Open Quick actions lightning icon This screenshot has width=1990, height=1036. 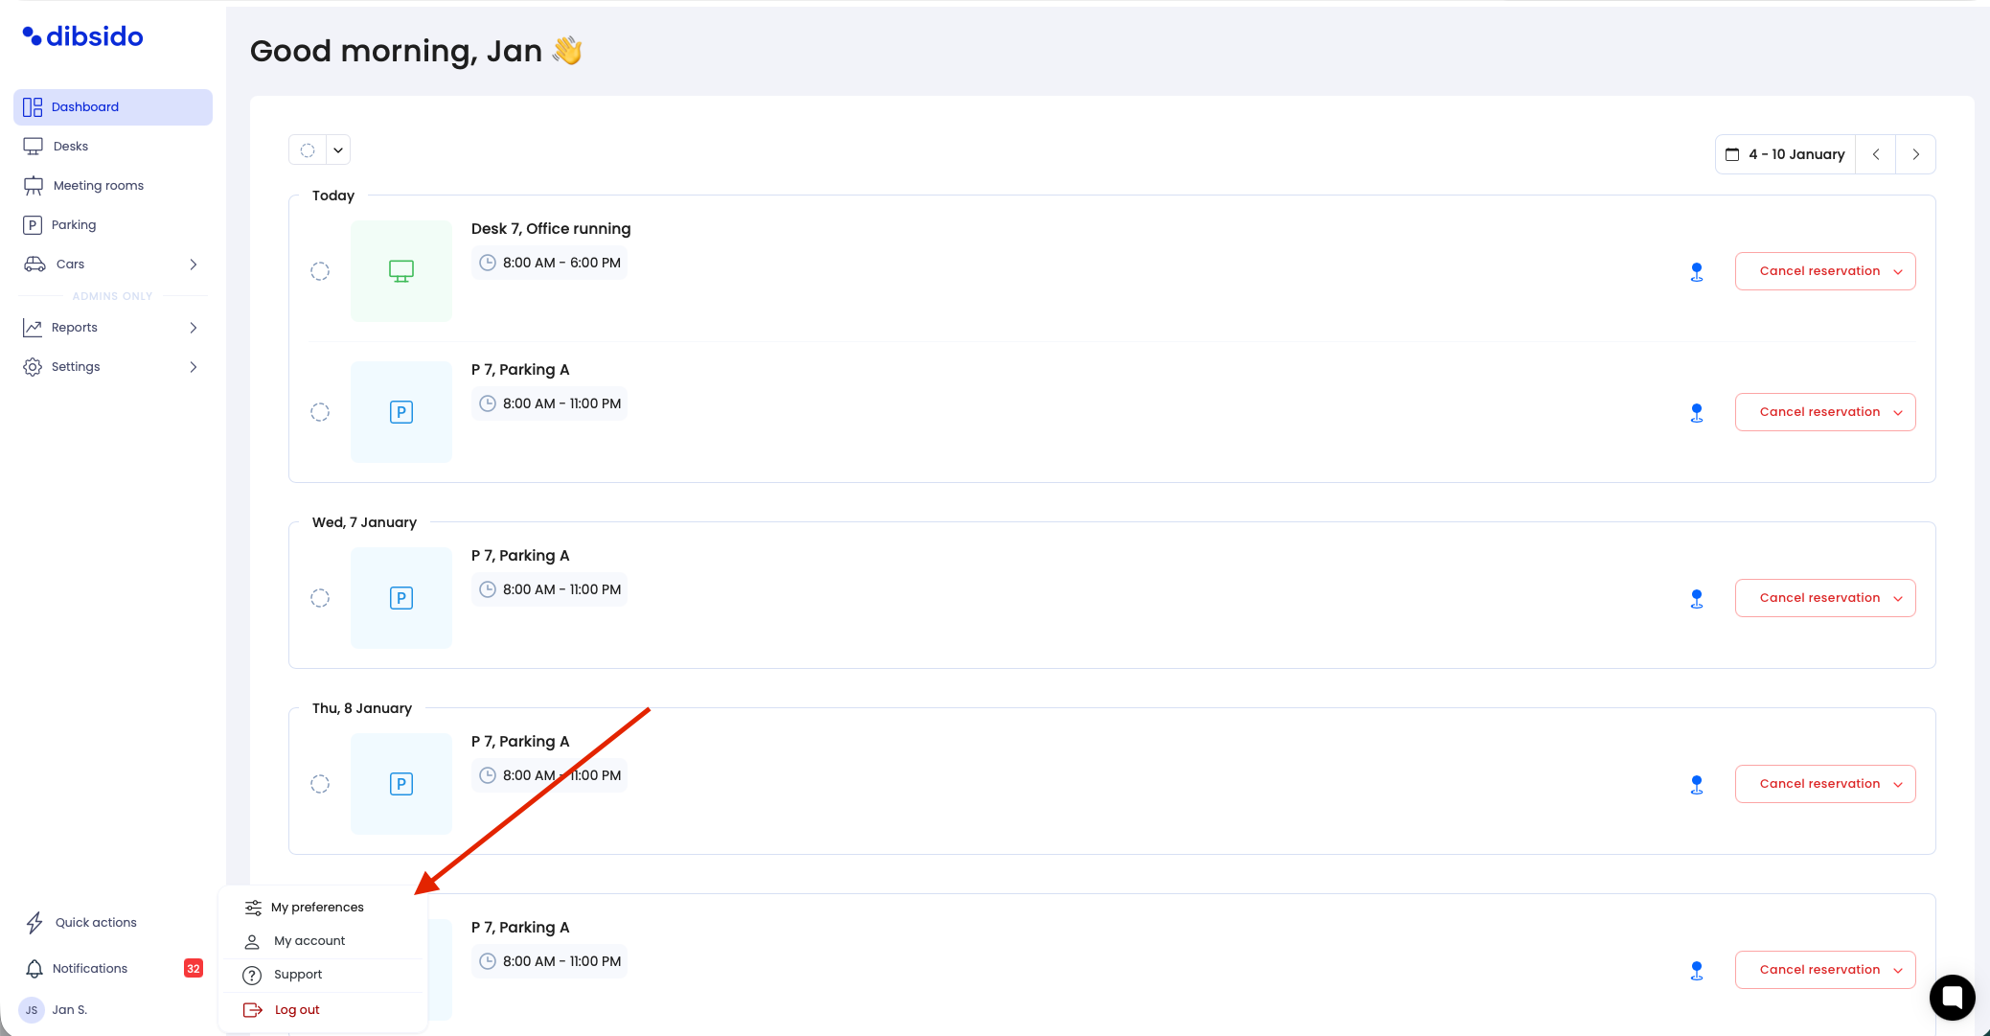[x=34, y=923]
